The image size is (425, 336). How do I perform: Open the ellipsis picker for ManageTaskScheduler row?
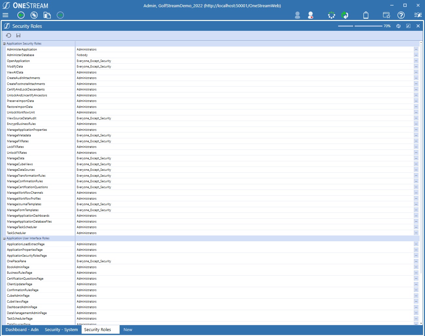416,227
